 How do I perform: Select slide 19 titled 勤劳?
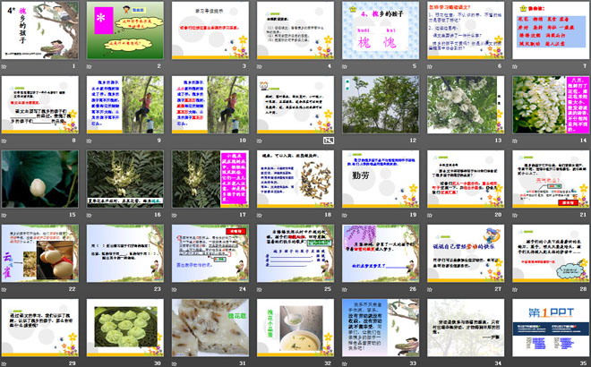(378, 179)
